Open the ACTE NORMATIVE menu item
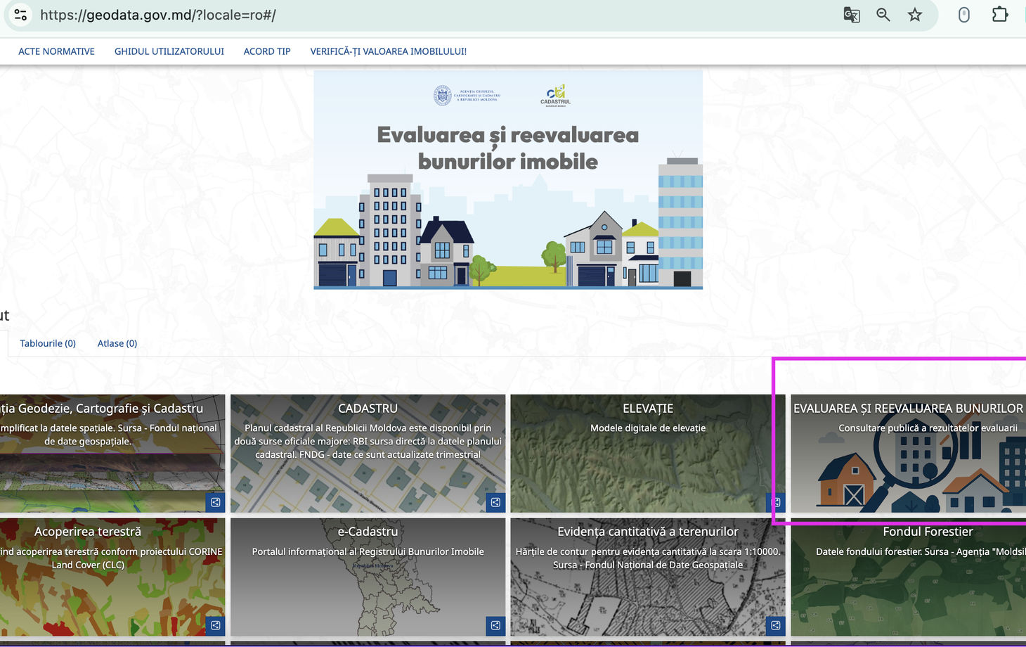This screenshot has height=647, width=1026. [x=56, y=51]
